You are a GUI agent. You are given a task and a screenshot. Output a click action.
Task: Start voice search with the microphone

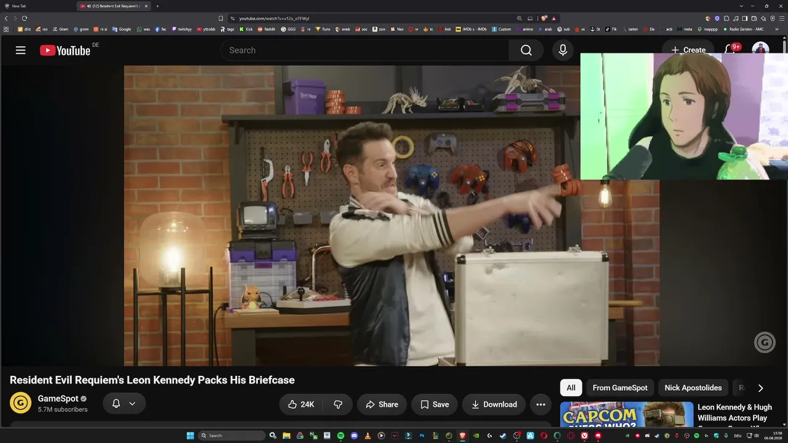click(x=563, y=50)
